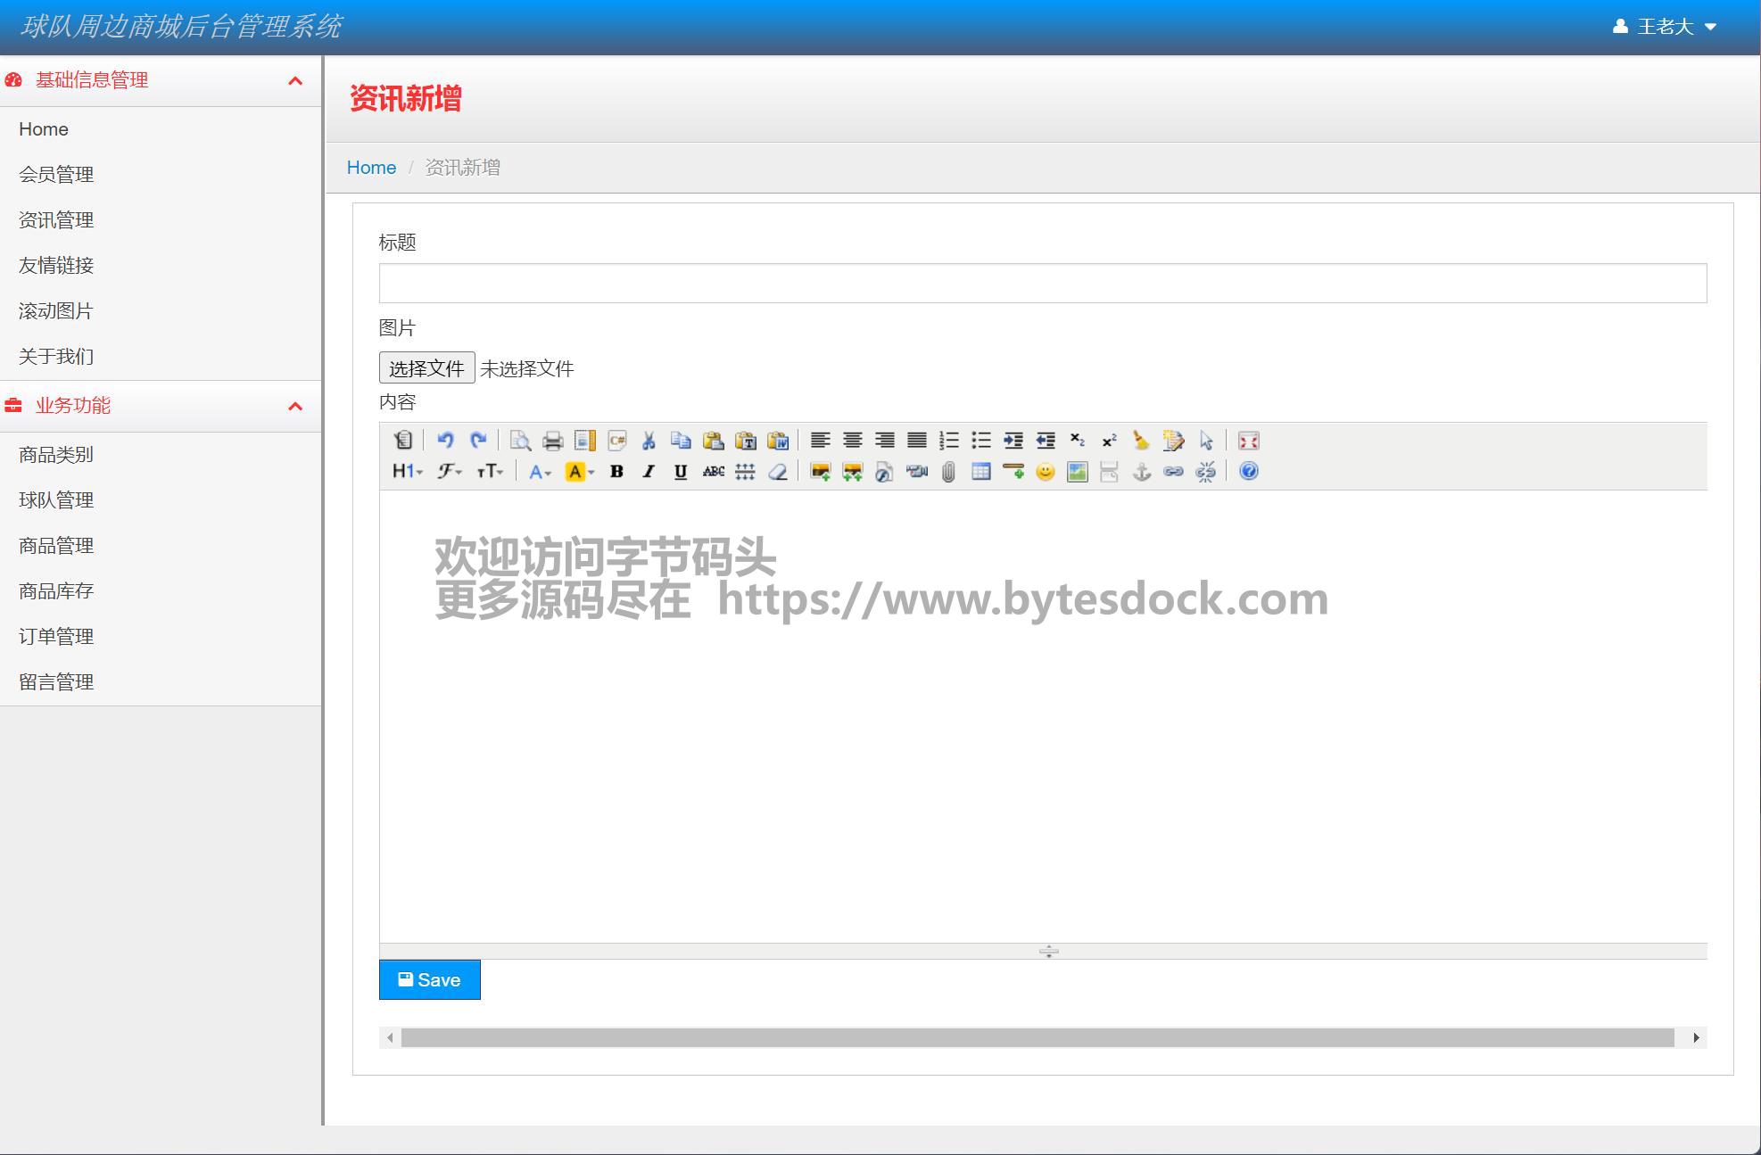Click the undo icon in editor toolbar

[x=445, y=441]
